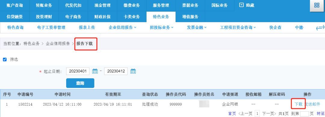Click the double-arrow submenu scroll icon

320,28
